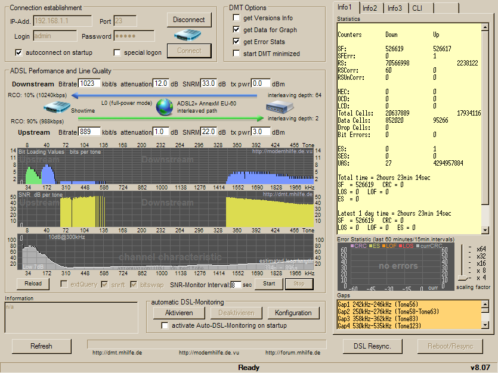Click the Login input field
Image resolution: width=498 pixels, height=373 pixels.
(x=55, y=36)
